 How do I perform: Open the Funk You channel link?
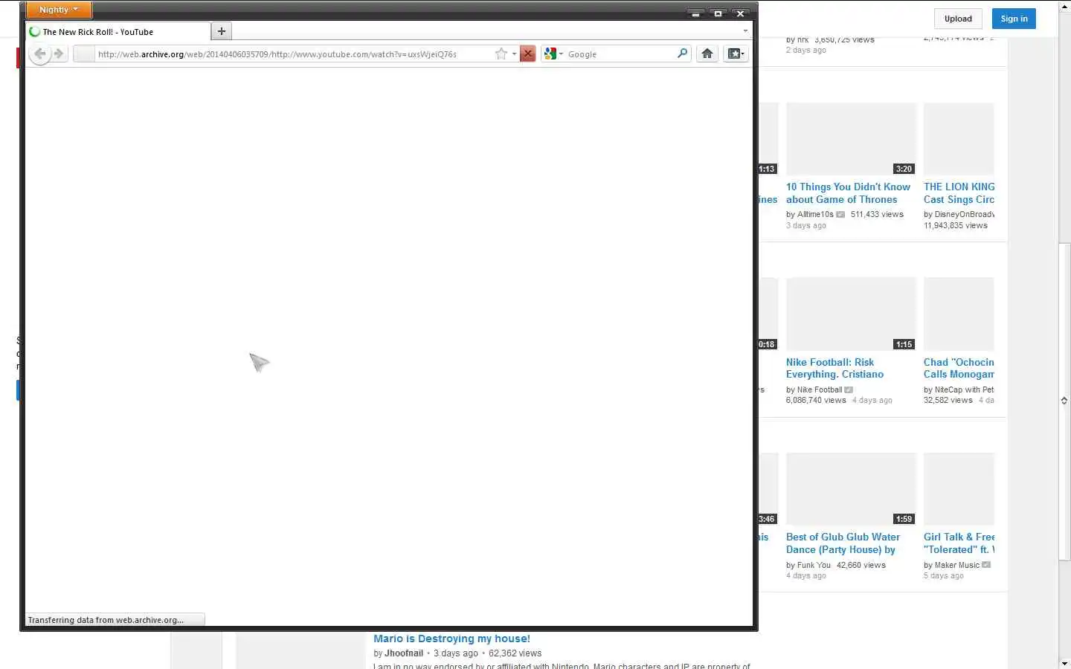coord(814,565)
